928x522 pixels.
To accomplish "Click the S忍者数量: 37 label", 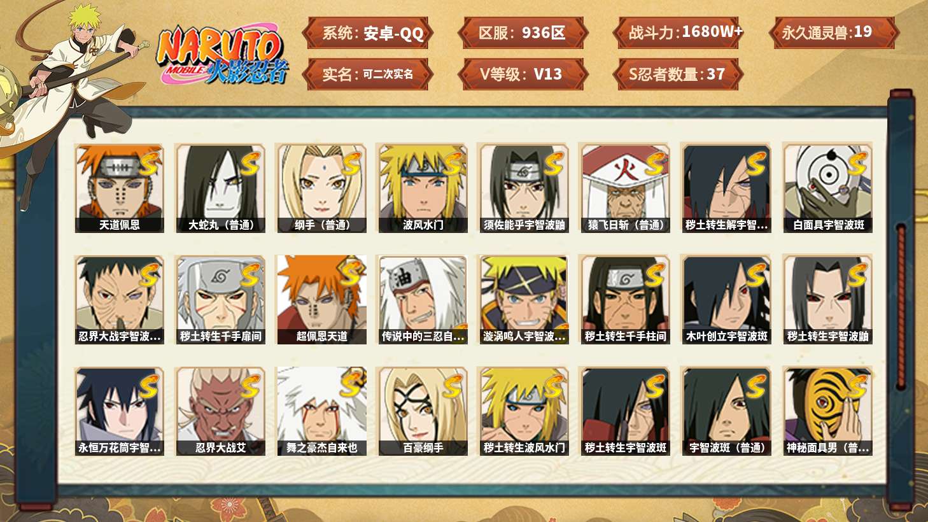I will click(x=678, y=74).
